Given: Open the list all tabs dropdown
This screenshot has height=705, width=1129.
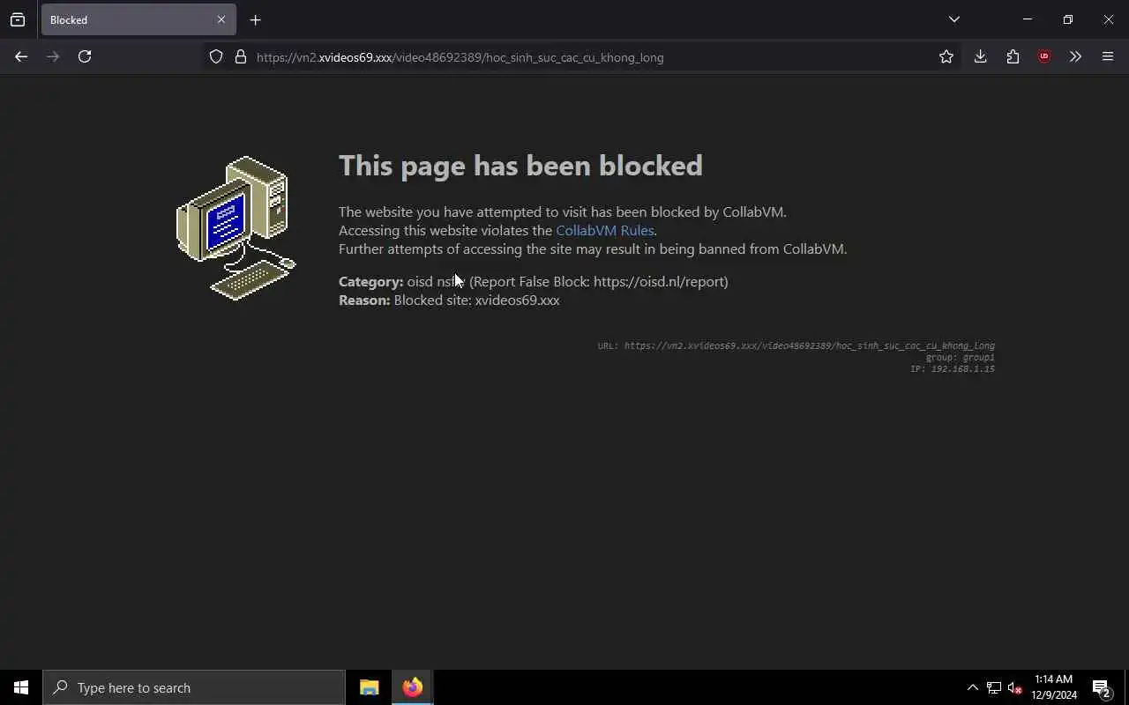Looking at the screenshot, I should (x=953, y=19).
